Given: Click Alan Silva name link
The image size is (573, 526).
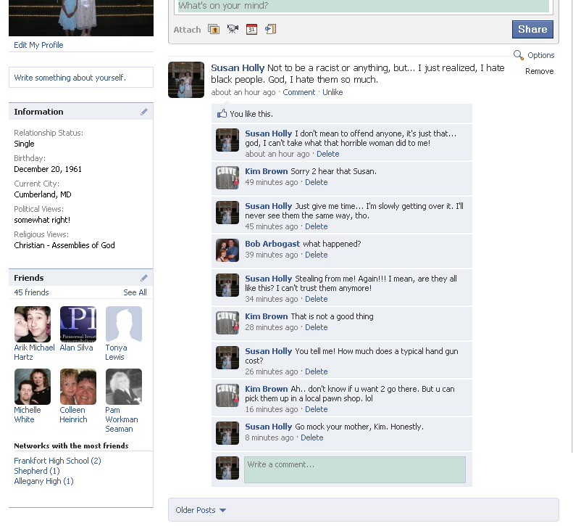Looking at the screenshot, I should pos(76,348).
